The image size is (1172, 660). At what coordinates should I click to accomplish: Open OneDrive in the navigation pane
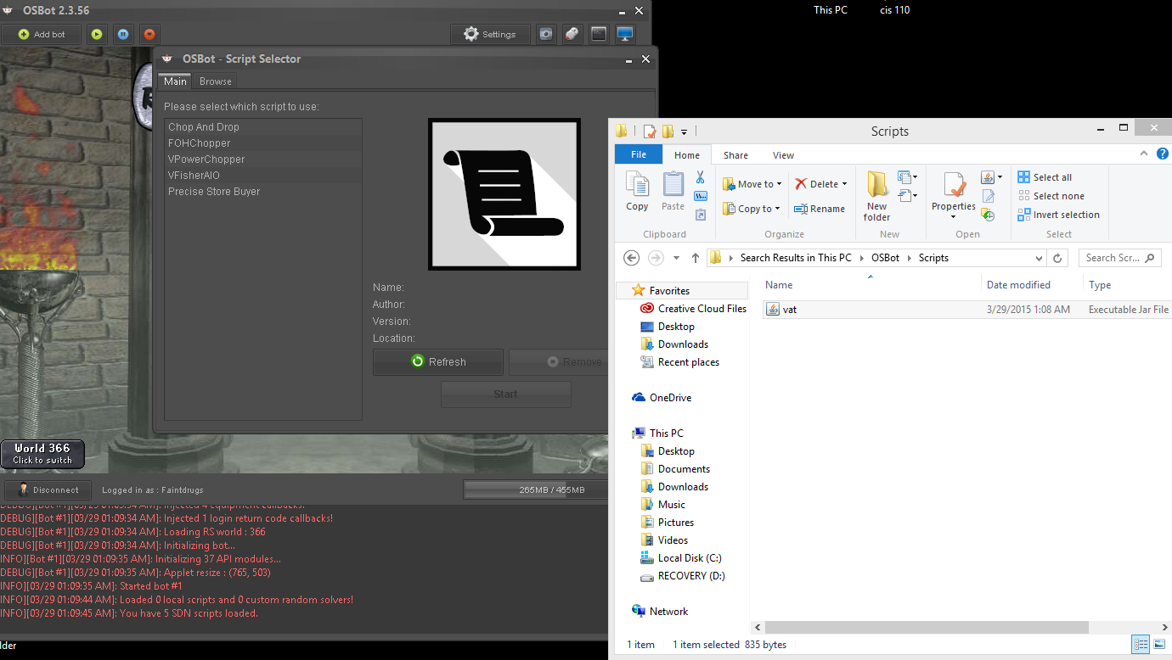pos(662,398)
